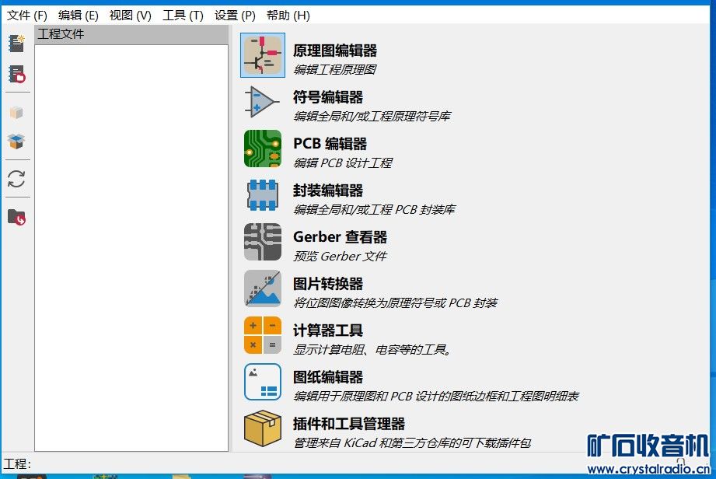Open the plugin manager package icon
716x479 pixels.
[263, 428]
